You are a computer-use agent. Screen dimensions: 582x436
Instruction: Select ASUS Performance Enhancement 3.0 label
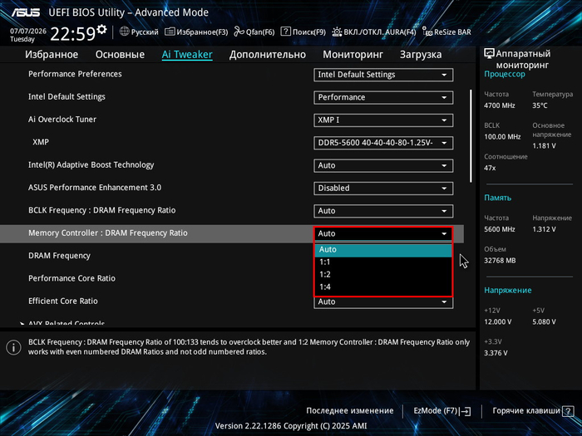95,188
